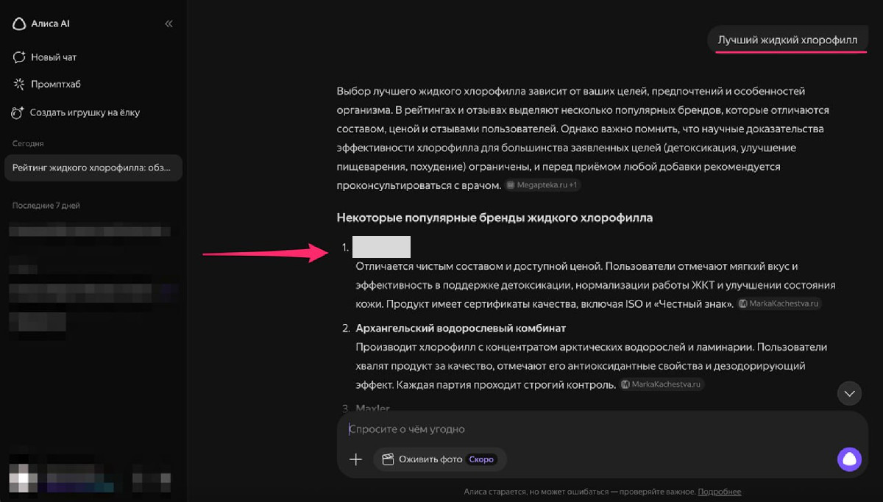Click the plus attachment icon
Viewport: 883px width, 502px height.
[355, 459]
